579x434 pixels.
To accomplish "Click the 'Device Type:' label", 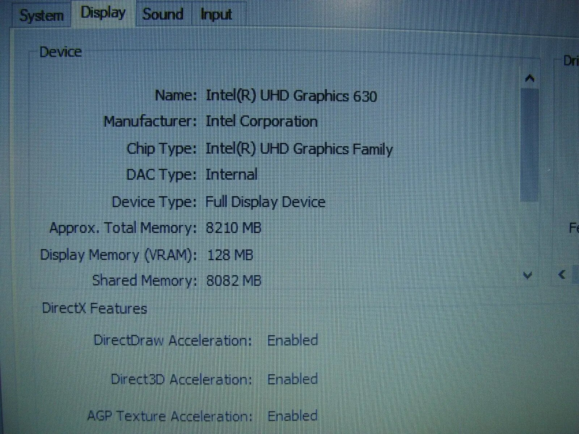I will pyautogui.click(x=154, y=202).
